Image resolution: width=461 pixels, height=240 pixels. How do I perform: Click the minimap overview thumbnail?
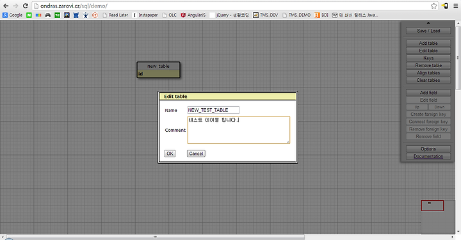tap(437, 217)
